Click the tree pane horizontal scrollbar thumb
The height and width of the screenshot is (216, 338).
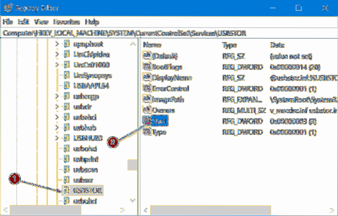pos(46,210)
